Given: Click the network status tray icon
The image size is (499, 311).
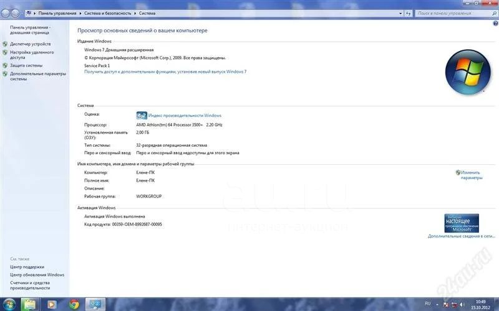Looking at the screenshot, I should coord(454,305).
